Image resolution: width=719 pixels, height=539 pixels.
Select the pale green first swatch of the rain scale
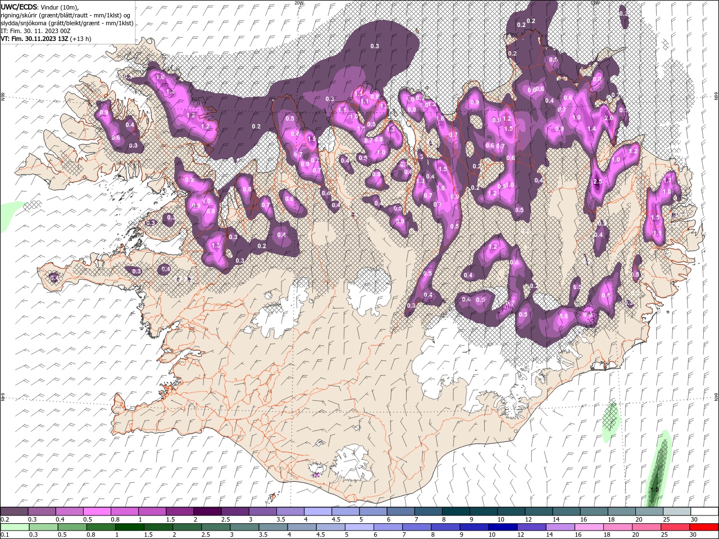tap(14, 527)
